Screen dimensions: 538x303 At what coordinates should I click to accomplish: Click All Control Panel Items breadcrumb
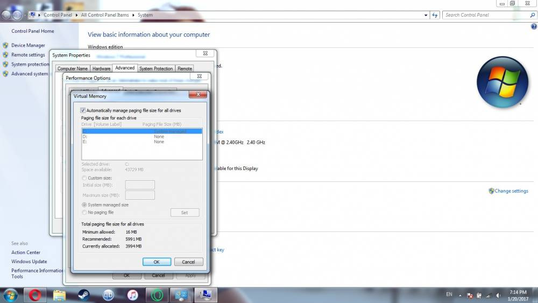(105, 15)
